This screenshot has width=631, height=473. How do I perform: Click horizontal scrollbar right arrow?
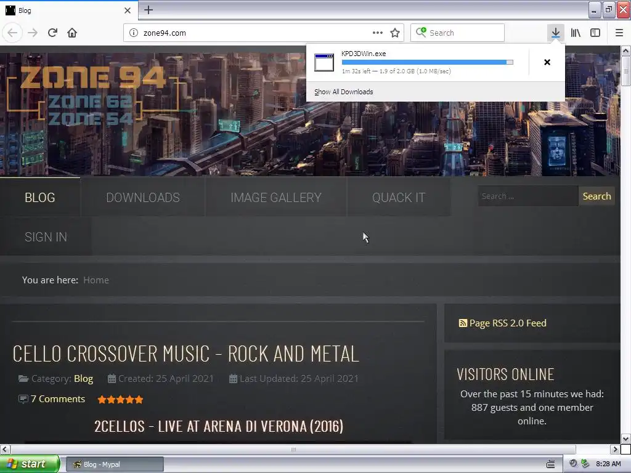[x=615, y=449]
